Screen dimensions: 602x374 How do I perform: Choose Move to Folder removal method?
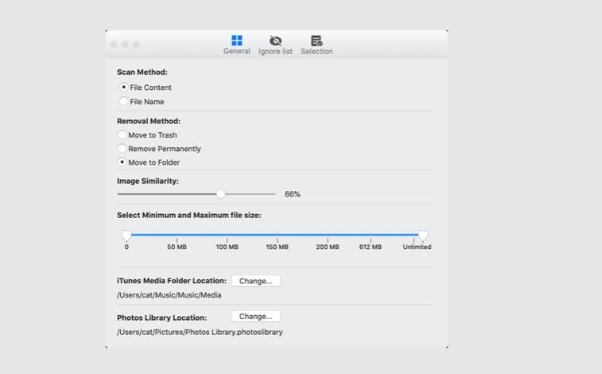click(x=122, y=162)
